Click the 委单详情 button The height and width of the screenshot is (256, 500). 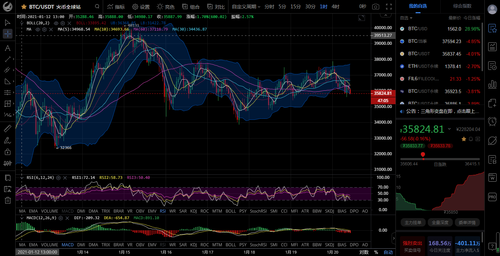467,222
